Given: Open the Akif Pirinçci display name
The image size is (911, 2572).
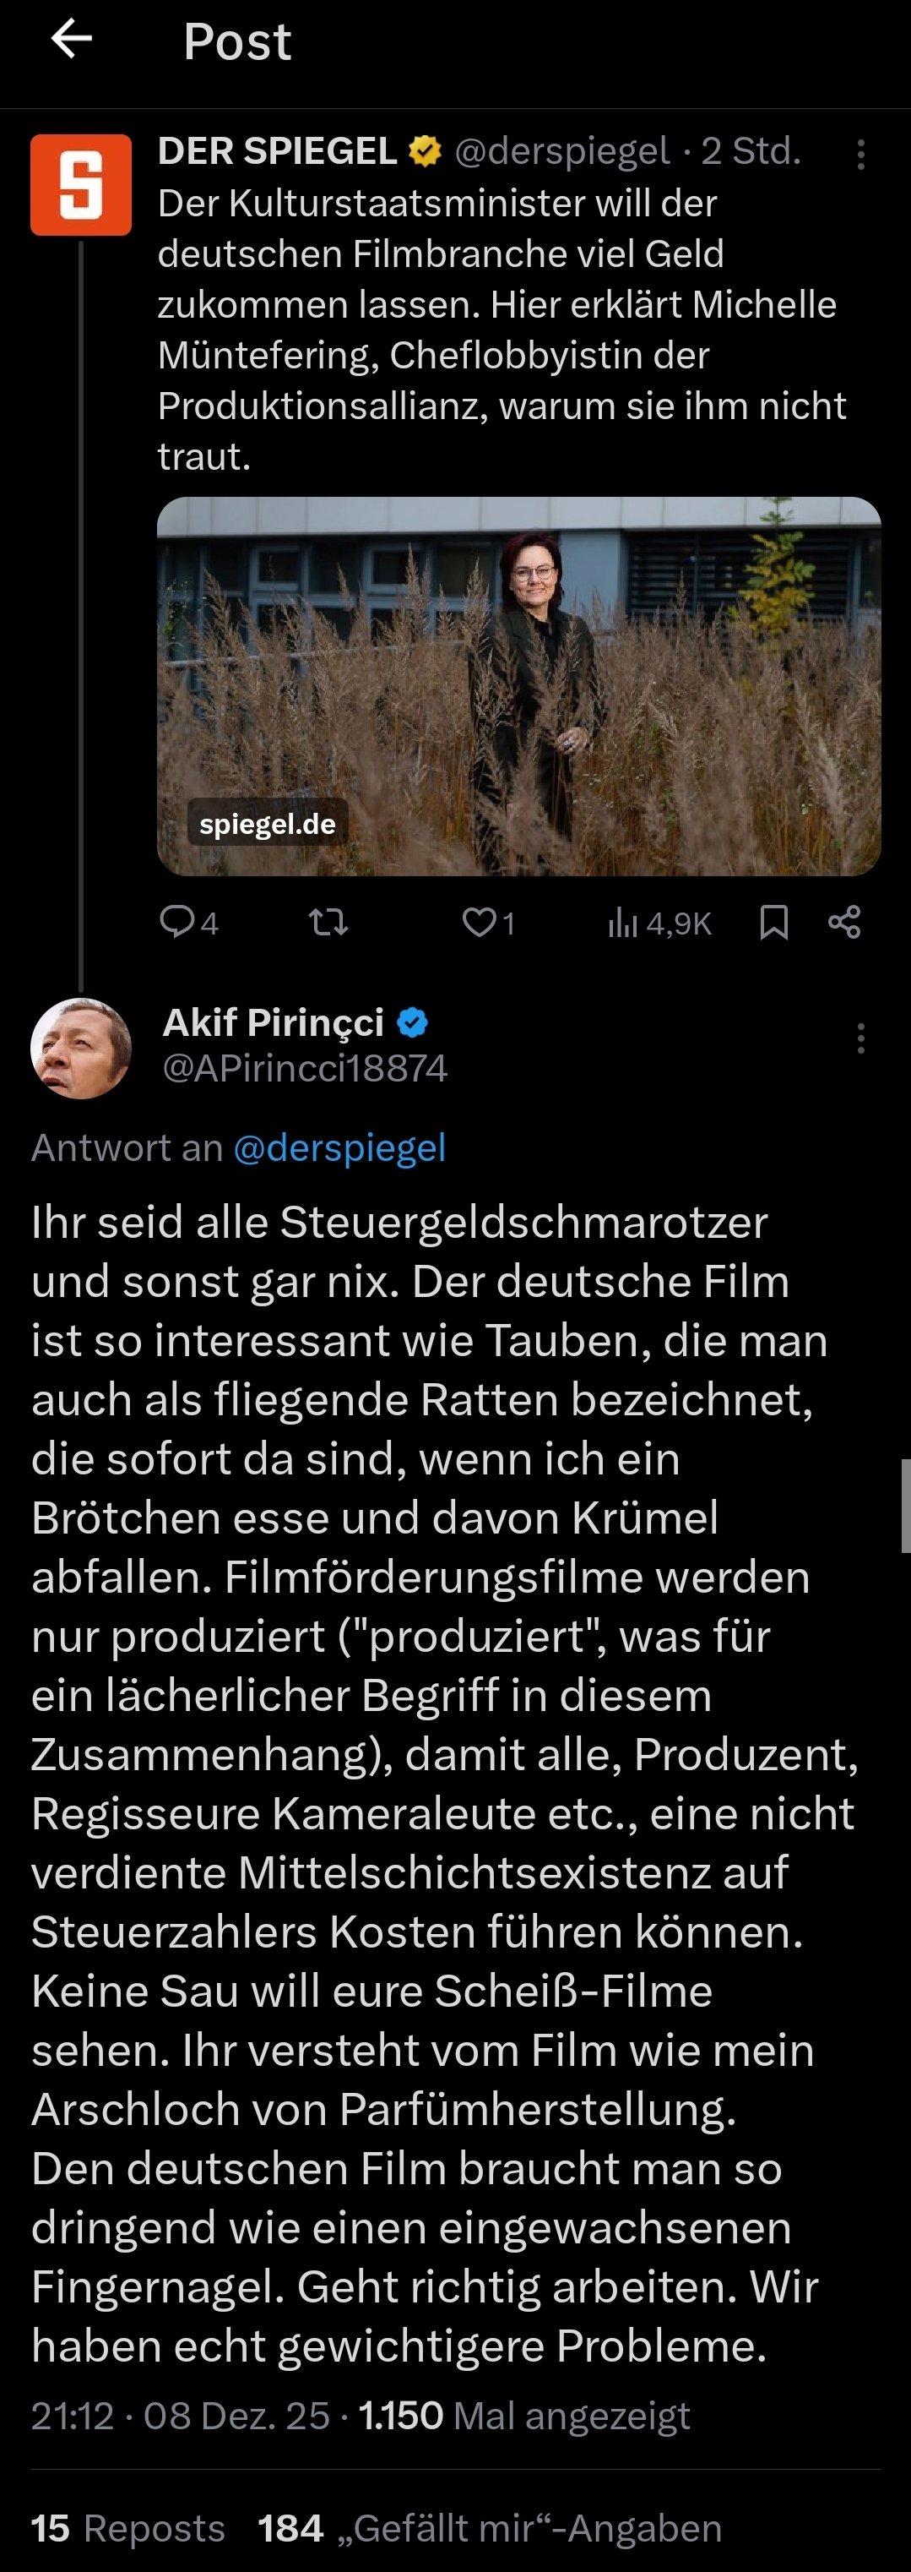Looking at the screenshot, I should point(274,1022).
